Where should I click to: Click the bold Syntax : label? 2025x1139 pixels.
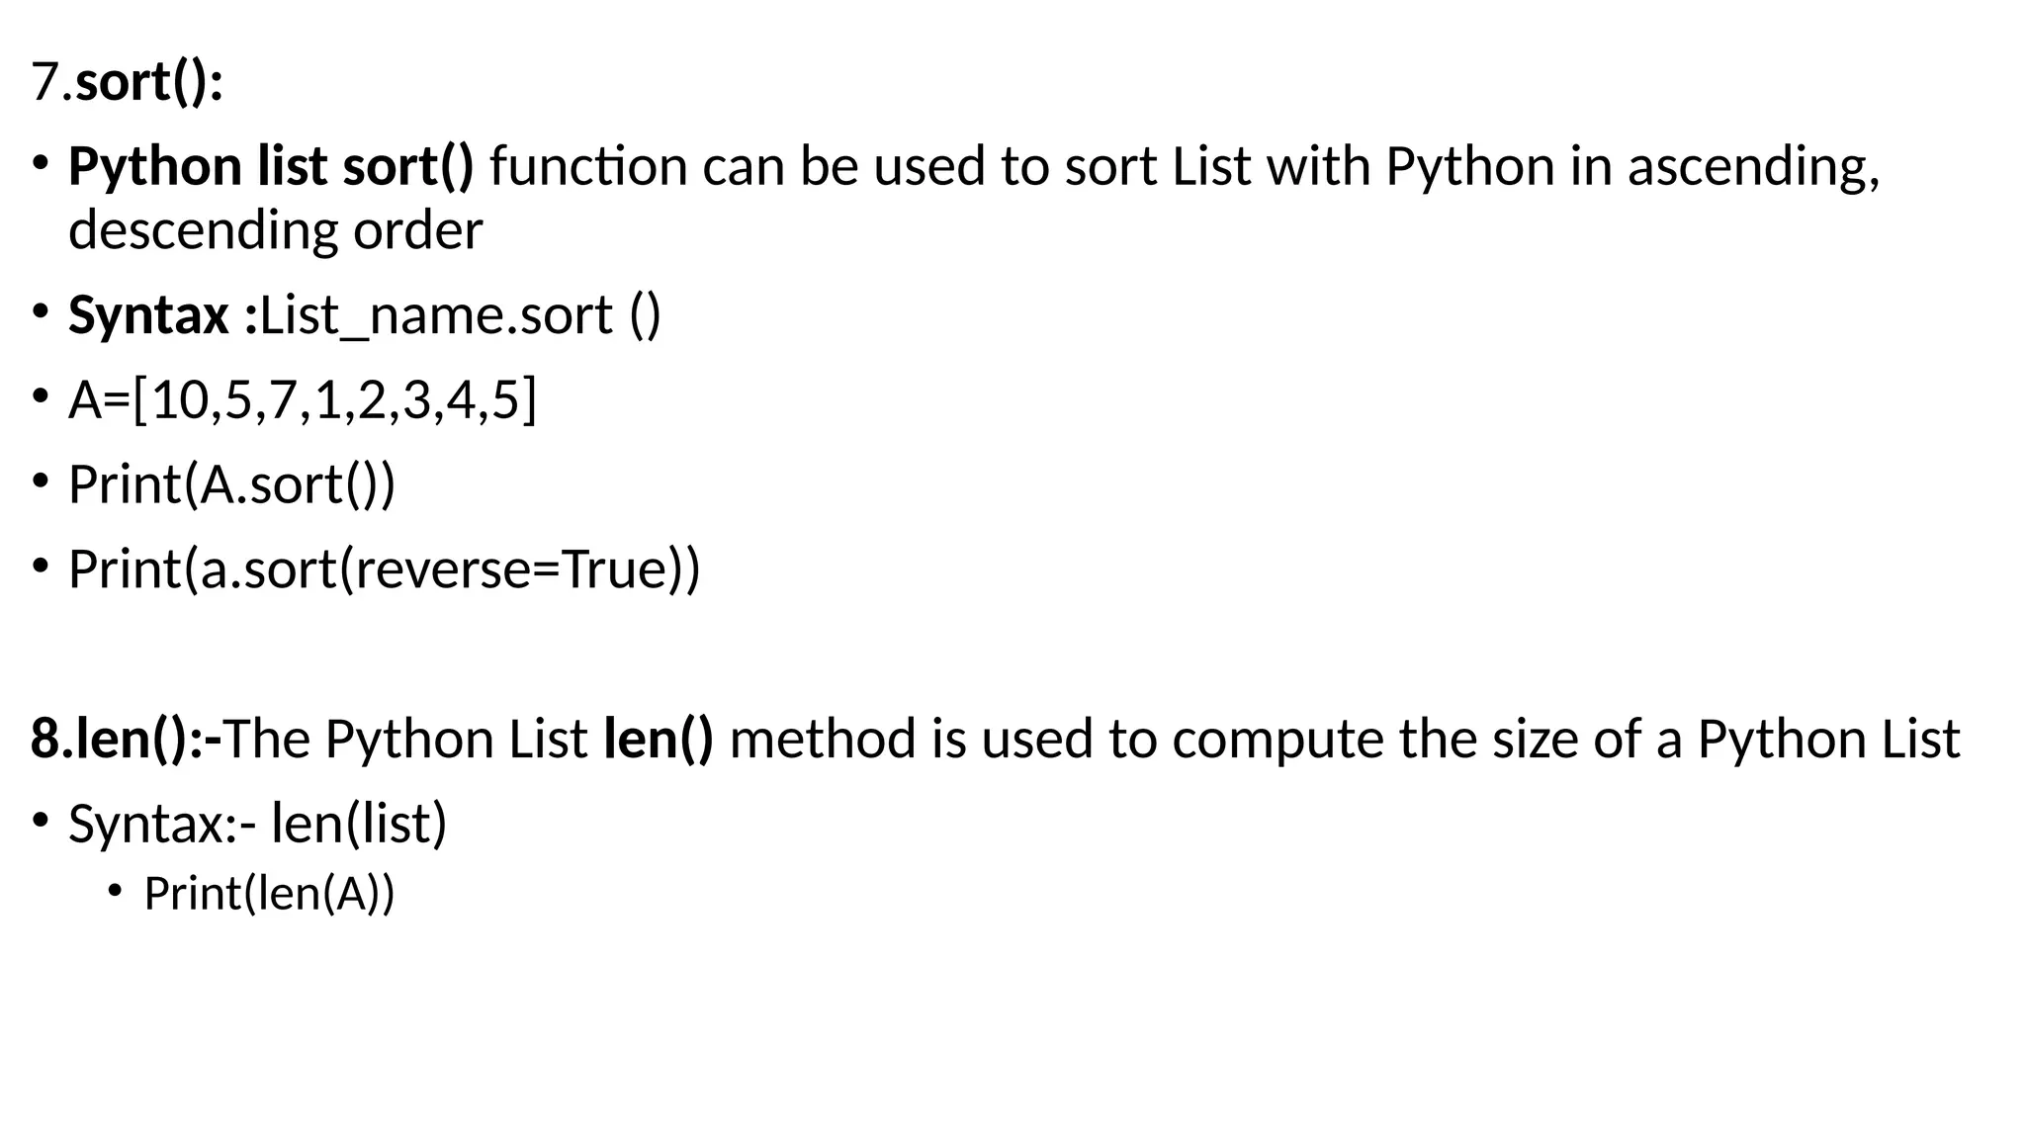tap(163, 316)
